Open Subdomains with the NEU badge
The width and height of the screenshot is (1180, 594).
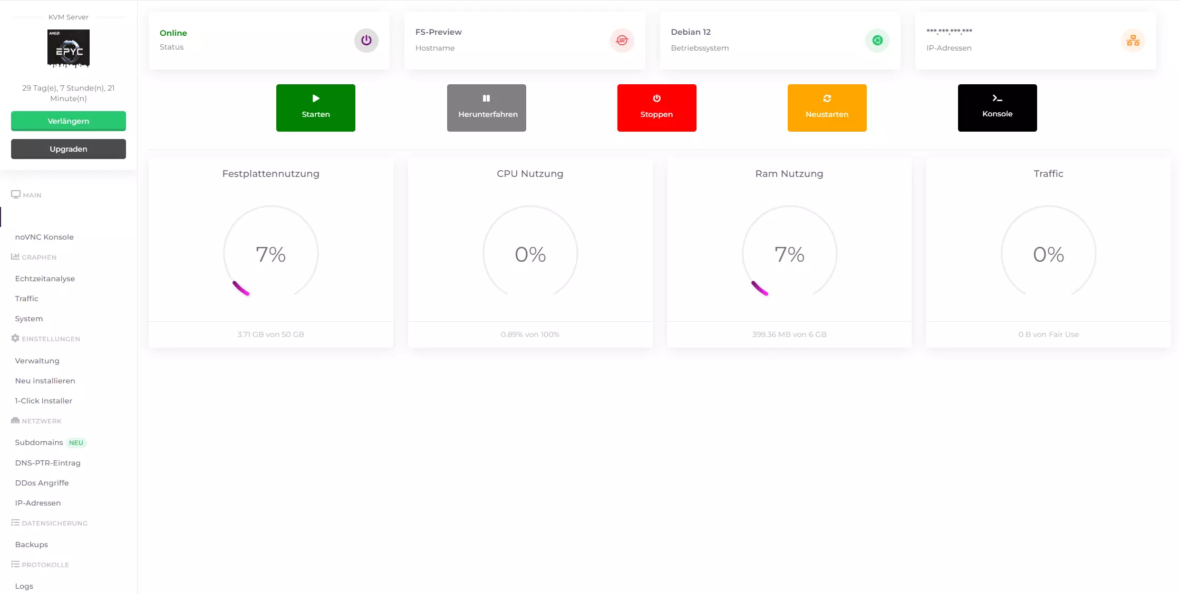tap(39, 442)
